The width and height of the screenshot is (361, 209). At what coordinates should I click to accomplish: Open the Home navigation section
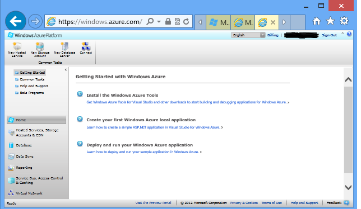point(36,120)
